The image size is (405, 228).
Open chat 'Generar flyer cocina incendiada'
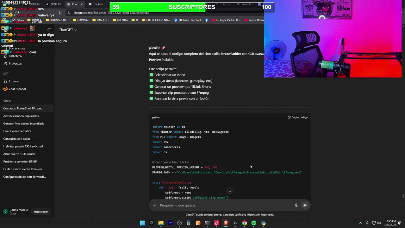pos(27,123)
